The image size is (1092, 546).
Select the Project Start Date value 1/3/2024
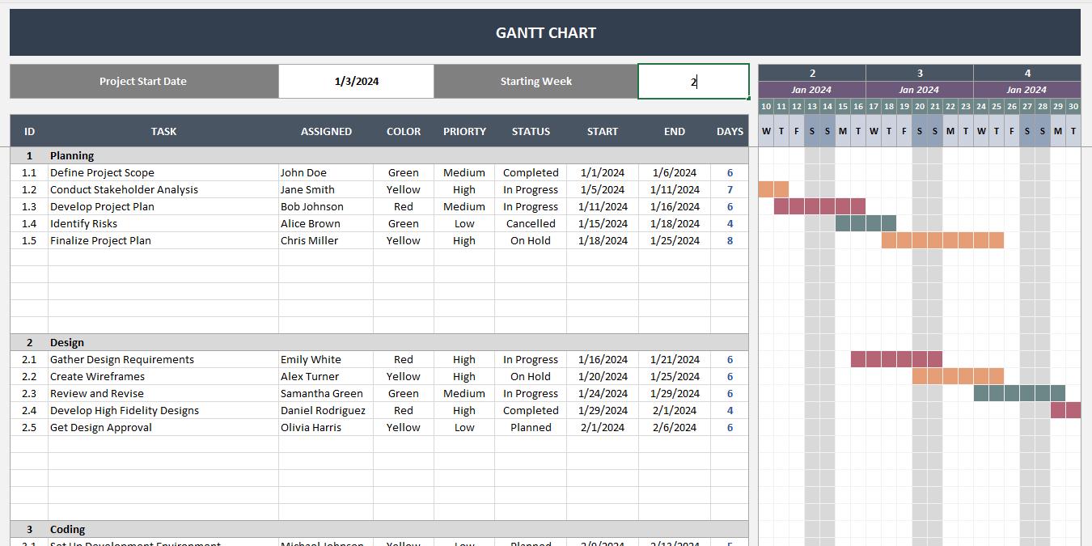356,82
